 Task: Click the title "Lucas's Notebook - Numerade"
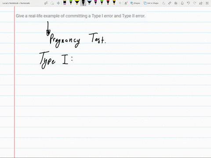pos(16,3)
